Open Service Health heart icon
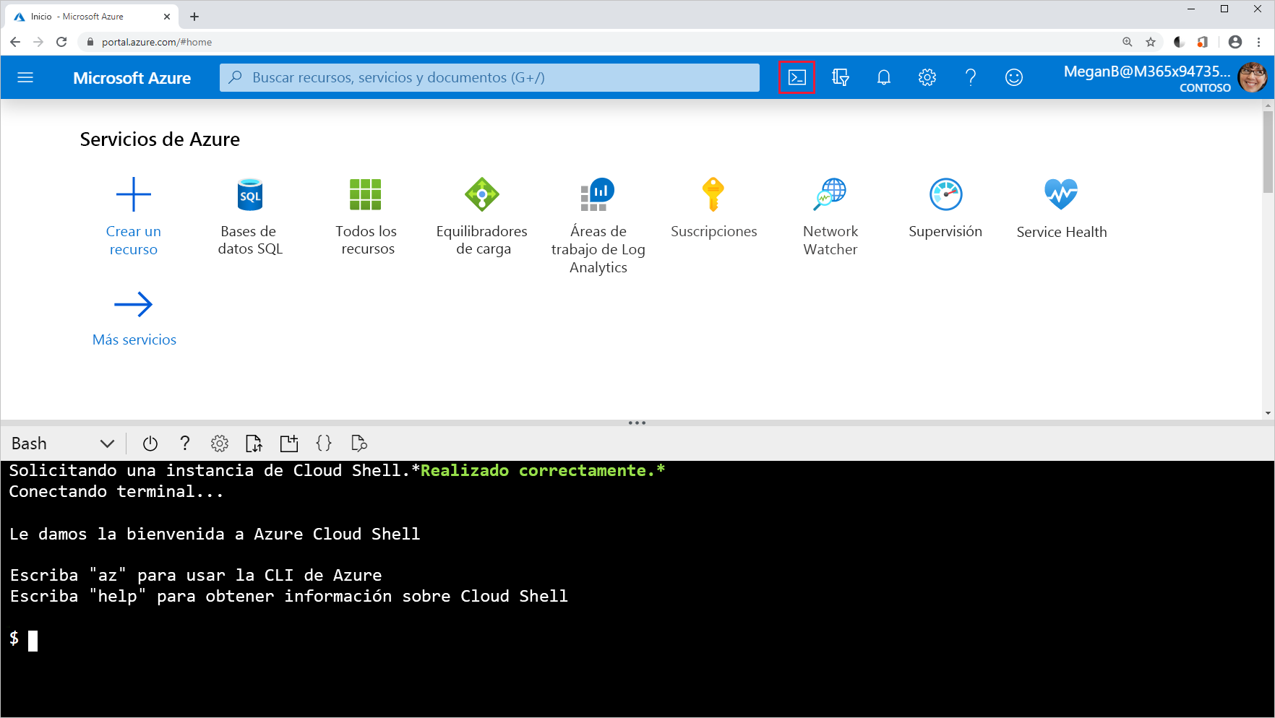This screenshot has width=1275, height=718. [1061, 194]
